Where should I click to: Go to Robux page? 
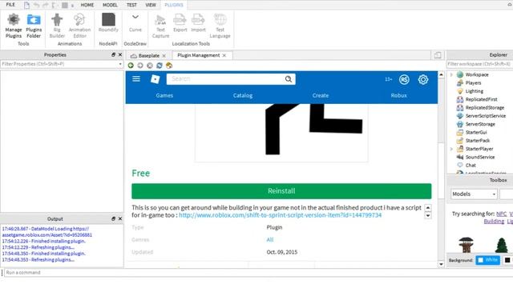(x=398, y=95)
